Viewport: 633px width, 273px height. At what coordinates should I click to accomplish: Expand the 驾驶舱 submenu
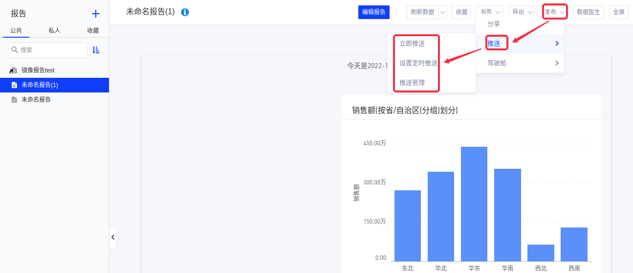click(519, 63)
